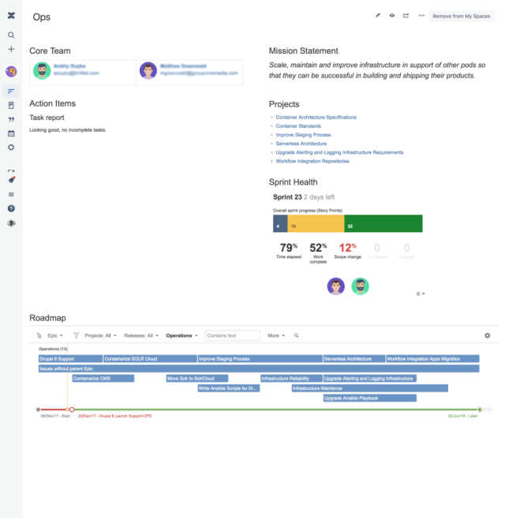Open Releases: All dropdown
Image resolution: width=505 pixels, height=521 pixels.
coord(141,335)
